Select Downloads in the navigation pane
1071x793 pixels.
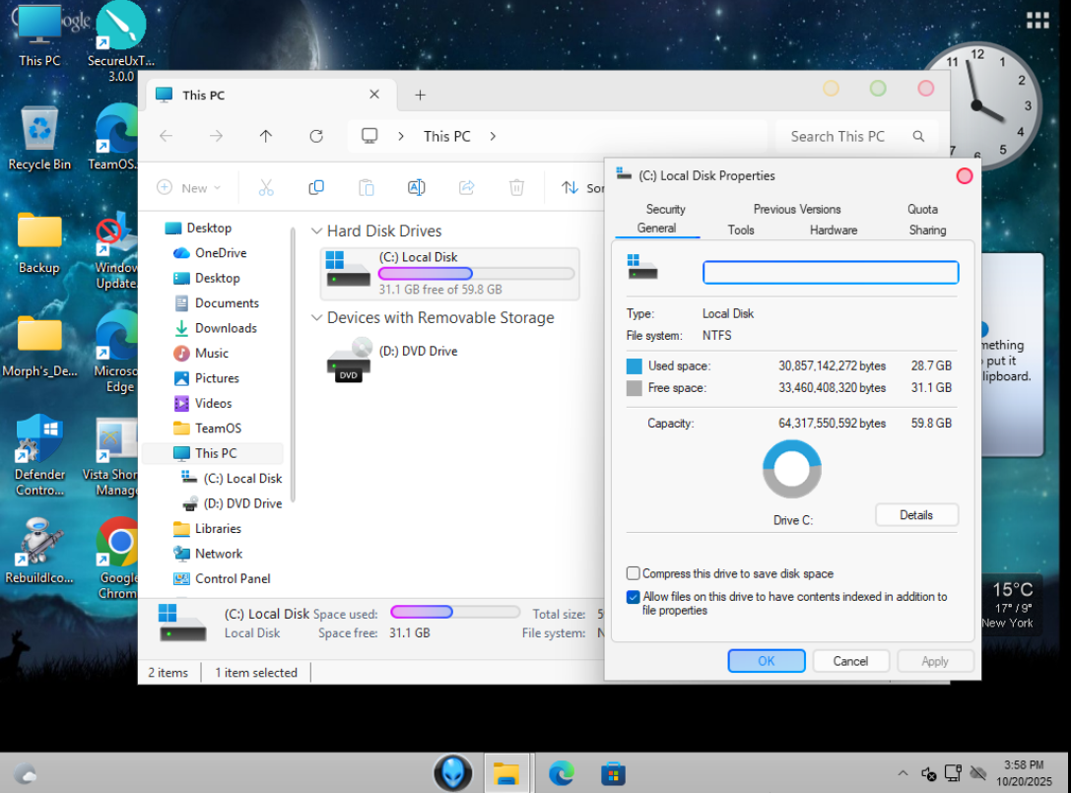[x=226, y=328]
